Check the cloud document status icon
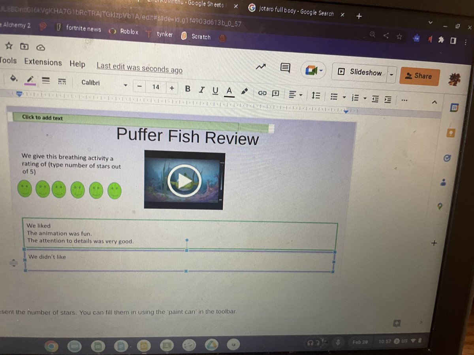The height and width of the screenshot is (355, 474). click(41, 47)
